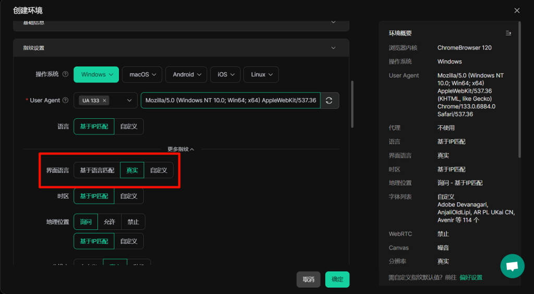
Task: Choose 禁止 for 地理位置
Action: point(133,222)
